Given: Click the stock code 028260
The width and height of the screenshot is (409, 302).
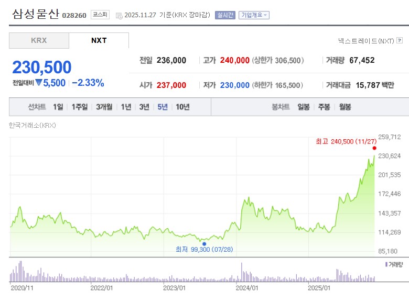Looking at the screenshot, I should (74, 16).
